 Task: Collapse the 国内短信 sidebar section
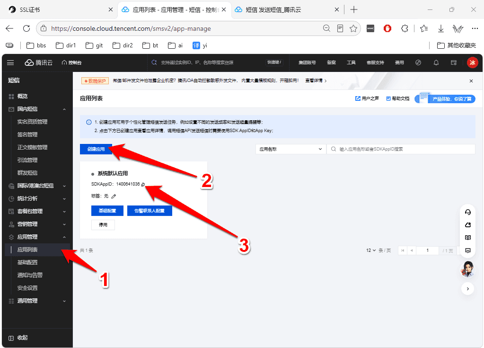64,109
